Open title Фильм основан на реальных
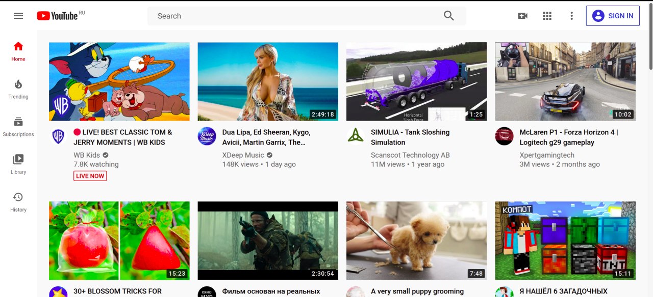This screenshot has width=653, height=297. 271,291
